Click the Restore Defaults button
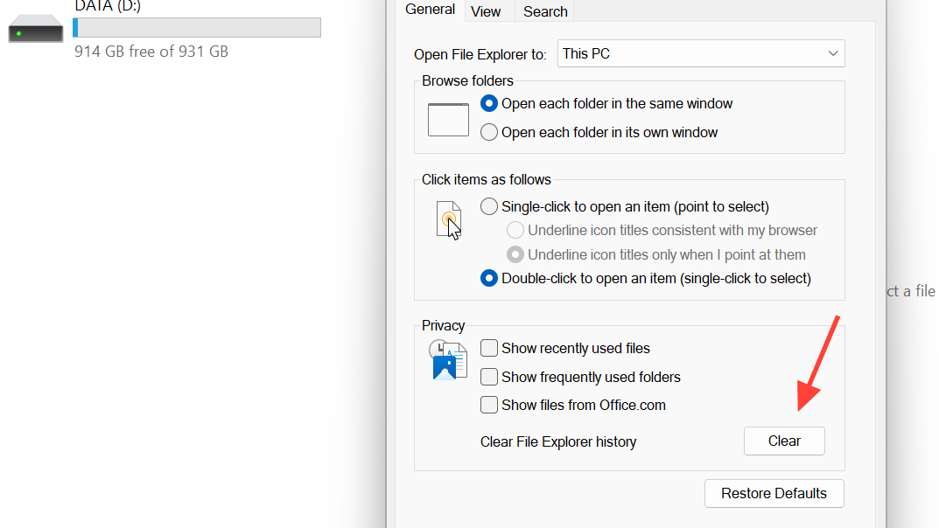Viewport: 939px width, 528px height. click(774, 493)
